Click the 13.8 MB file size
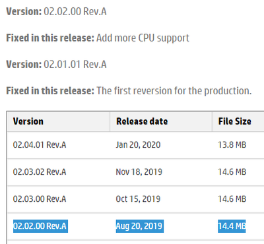This screenshot has width=264, height=244. click(232, 145)
